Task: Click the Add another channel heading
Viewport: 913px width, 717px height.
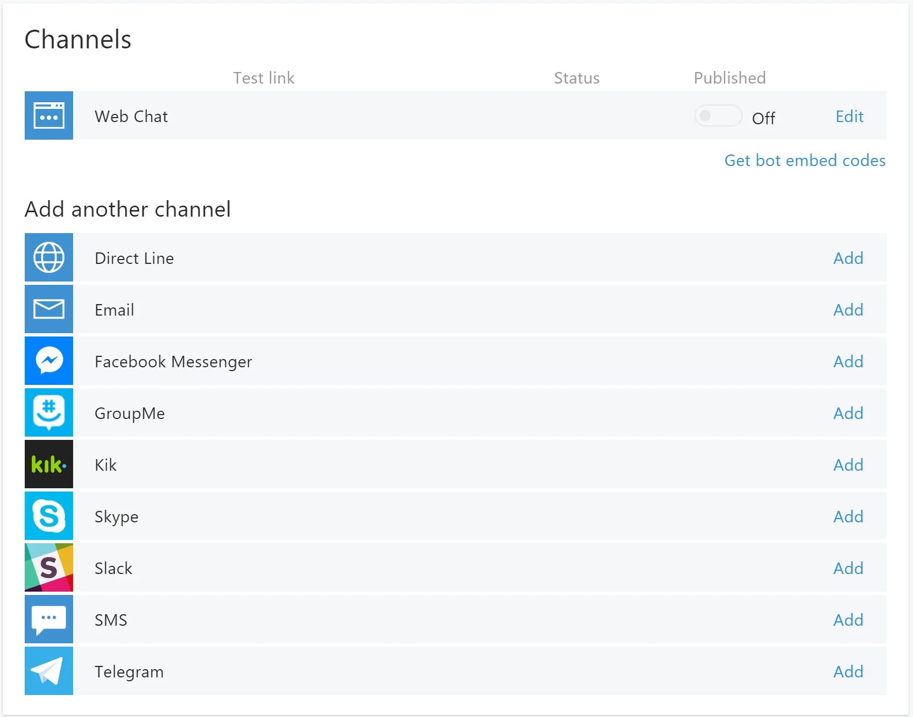Action: pyautogui.click(x=128, y=209)
